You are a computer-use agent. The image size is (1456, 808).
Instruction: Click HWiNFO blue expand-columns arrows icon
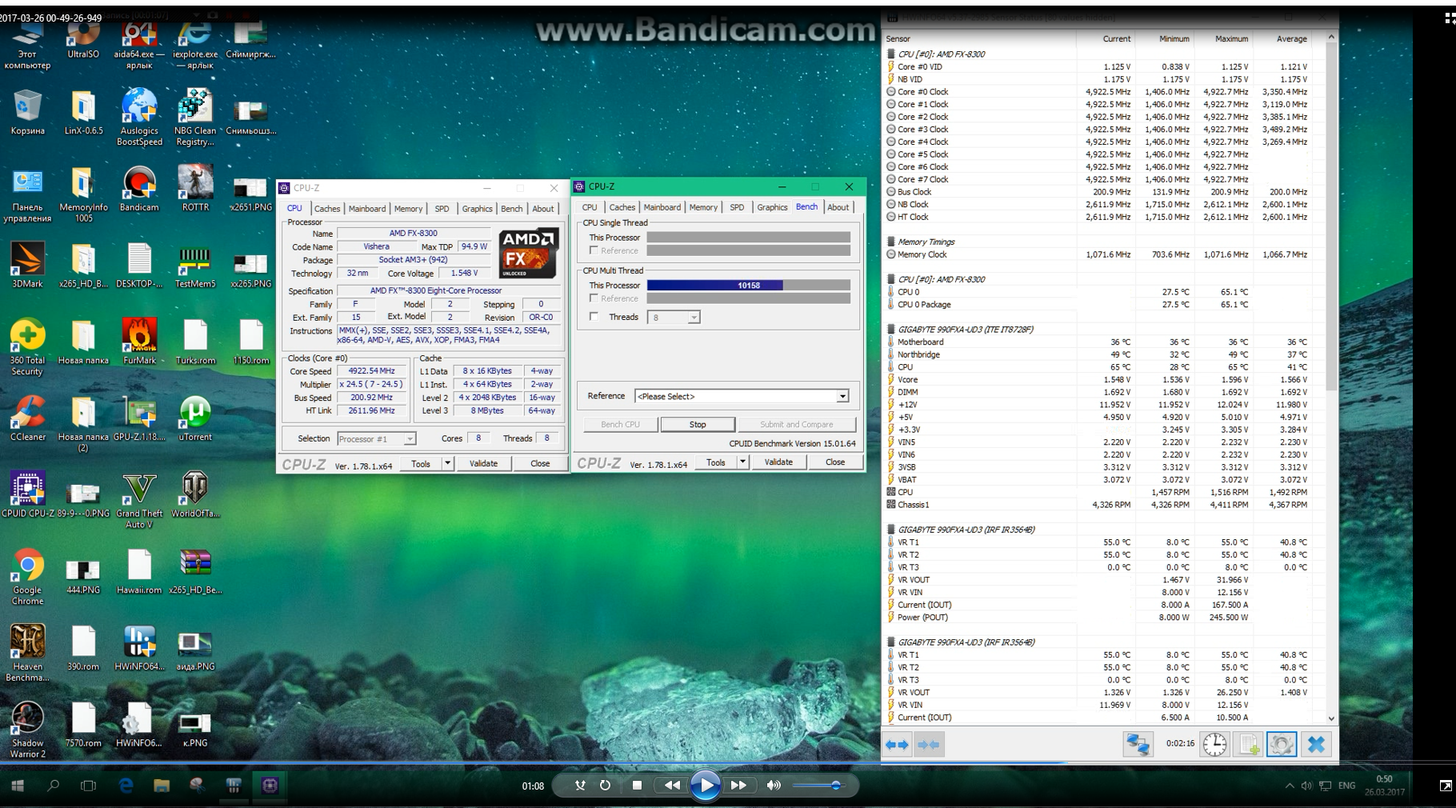pyautogui.click(x=897, y=745)
